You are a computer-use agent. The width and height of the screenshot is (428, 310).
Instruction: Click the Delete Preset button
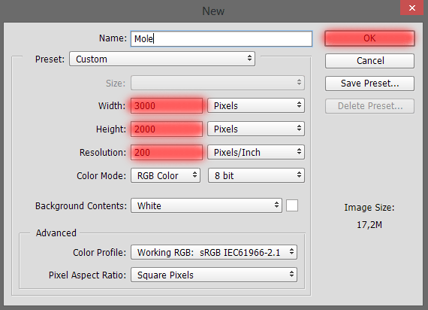click(369, 106)
